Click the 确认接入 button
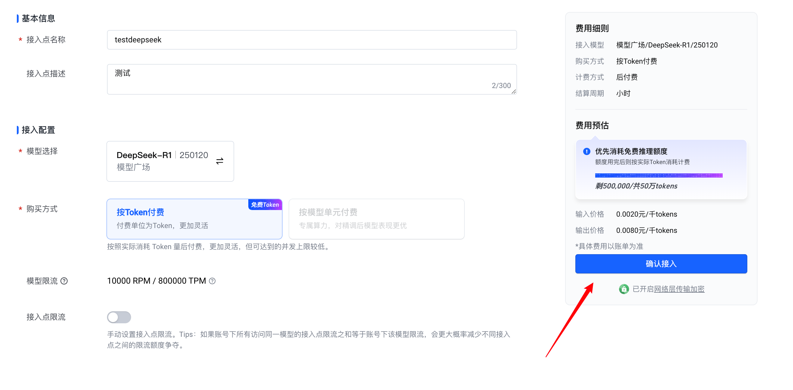The image size is (793, 390). pos(661,264)
